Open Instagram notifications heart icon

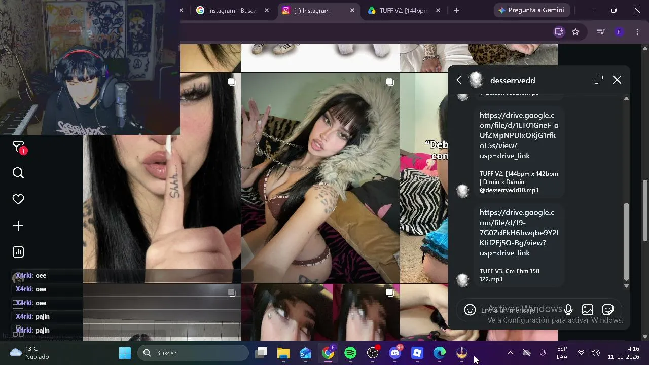click(x=18, y=200)
